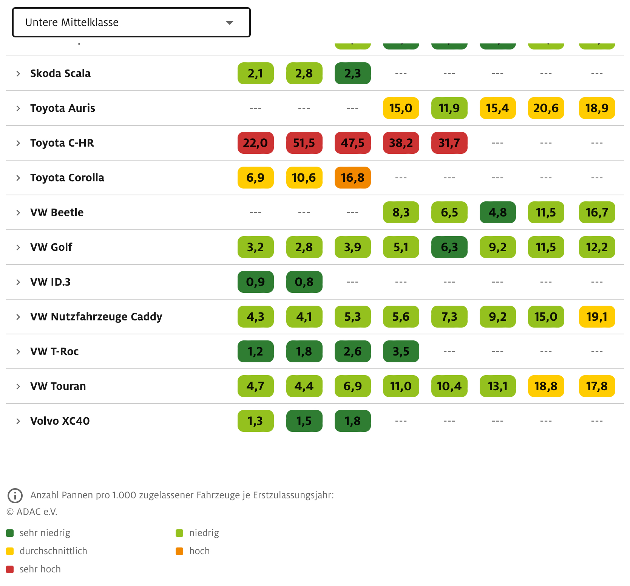Click chevron icon next to Volvo XC40
The height and width of the screenshot is (586, 630).
pyautogui.click(x=18, y=421)
